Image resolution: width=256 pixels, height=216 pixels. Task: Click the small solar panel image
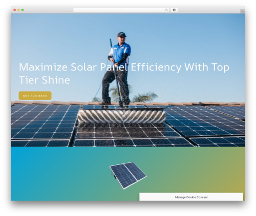tap(128, 176)
